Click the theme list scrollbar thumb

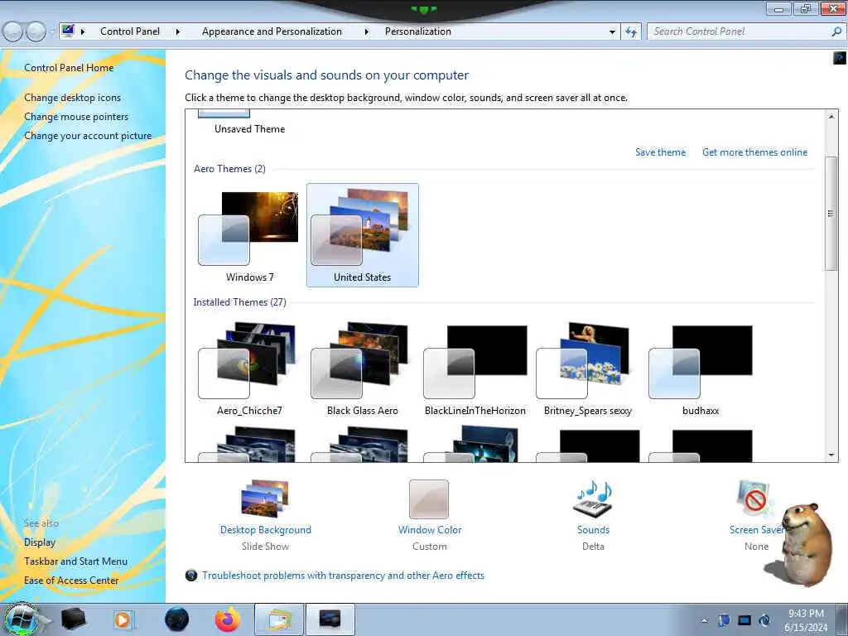[831, 213]
